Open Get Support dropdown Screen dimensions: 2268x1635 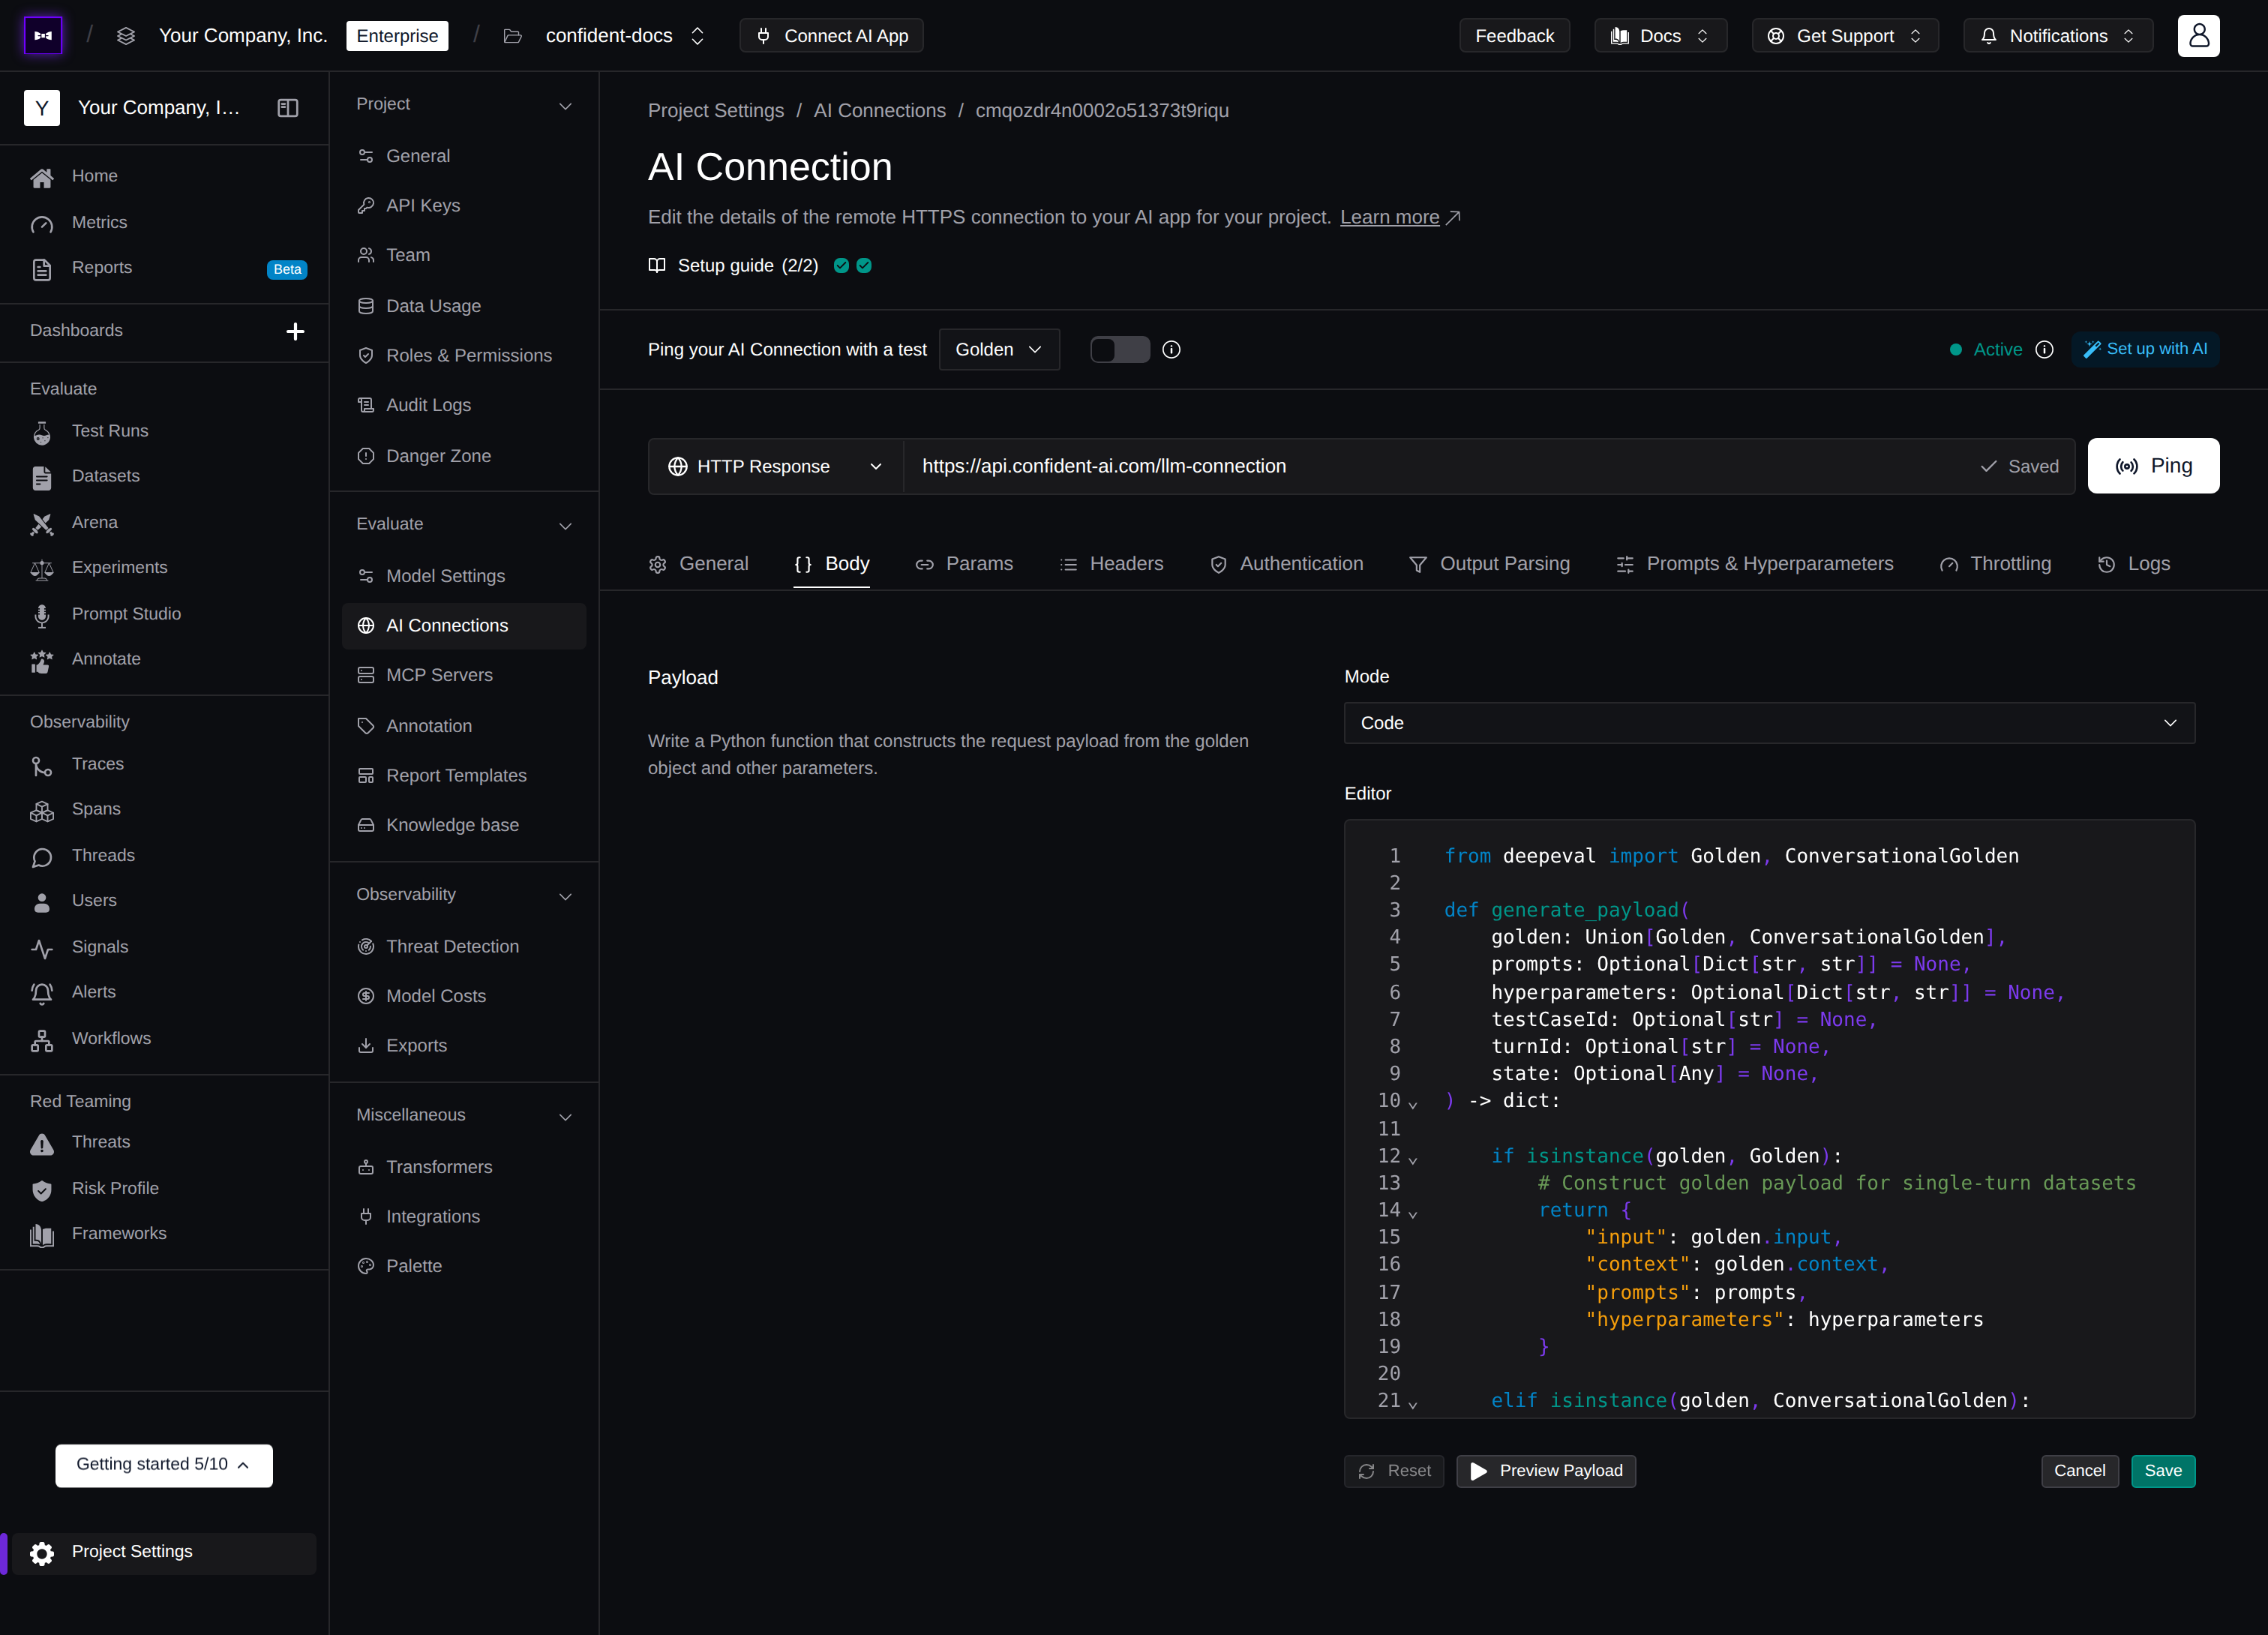[x=1845, y=36]
